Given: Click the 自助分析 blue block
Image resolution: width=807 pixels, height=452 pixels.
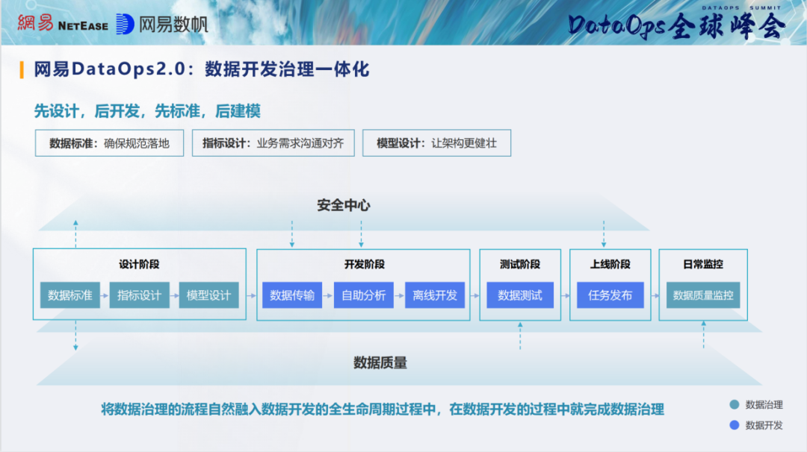Looking at the screenshot, I should click(364, 295).
